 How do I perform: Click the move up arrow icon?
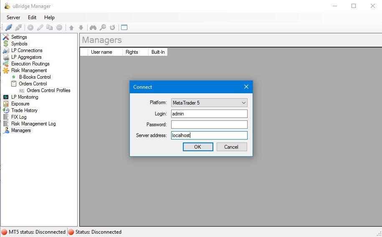click(71, 27)
